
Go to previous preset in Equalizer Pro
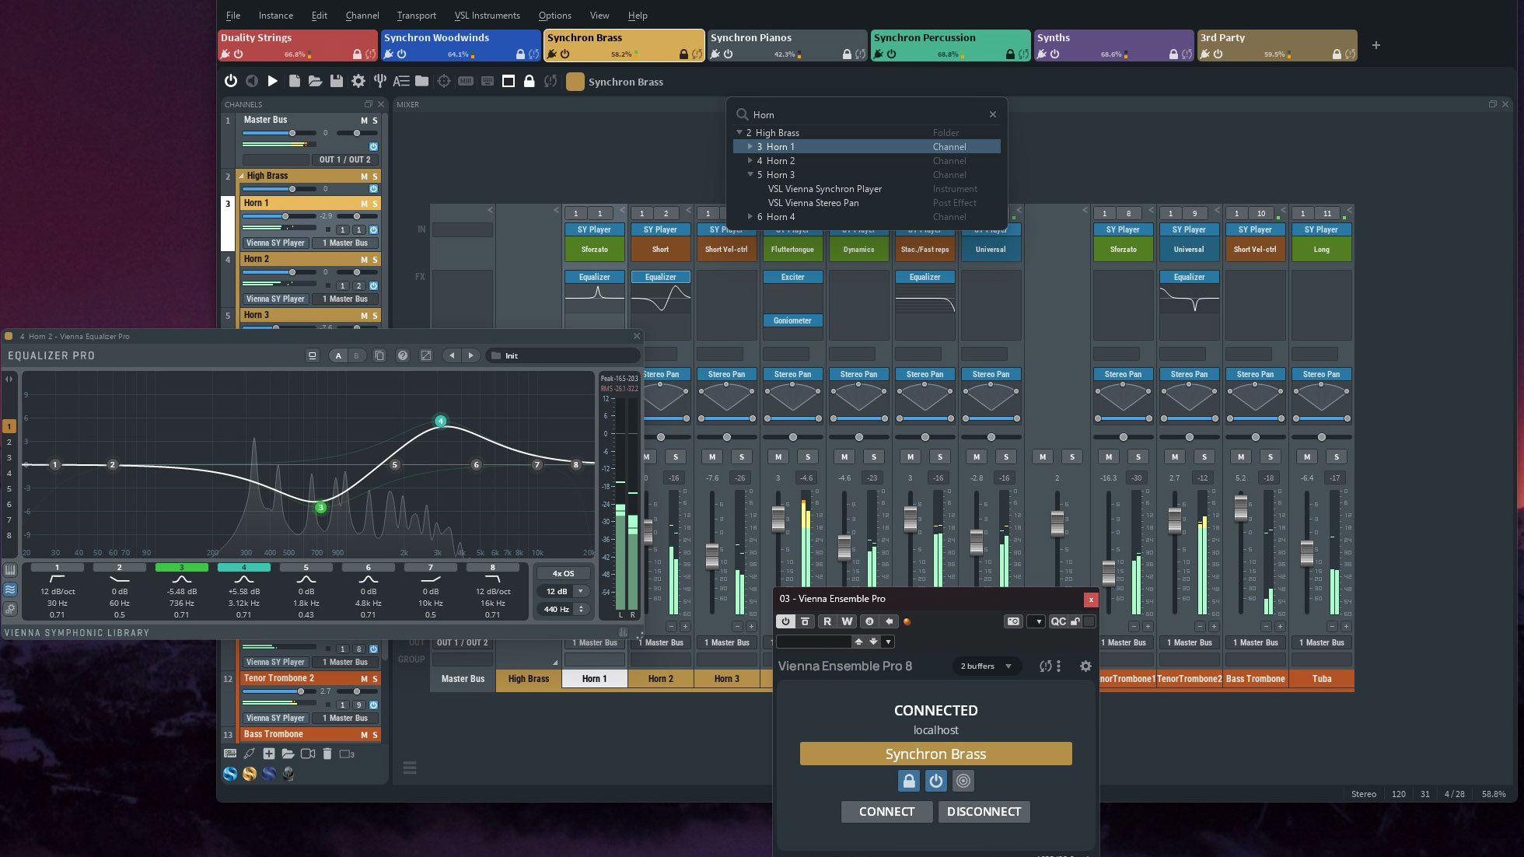tap(452, 355)
